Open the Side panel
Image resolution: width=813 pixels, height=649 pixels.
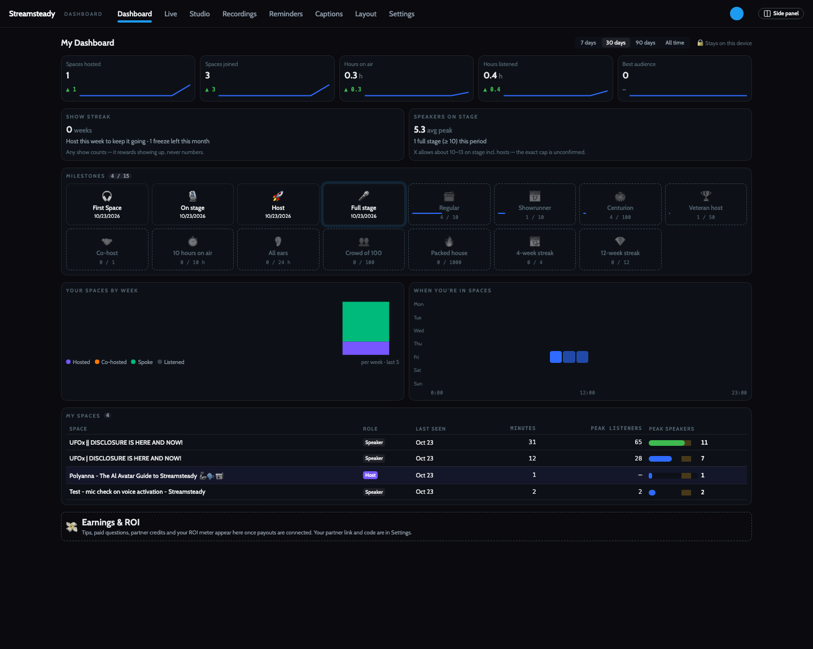781,14
